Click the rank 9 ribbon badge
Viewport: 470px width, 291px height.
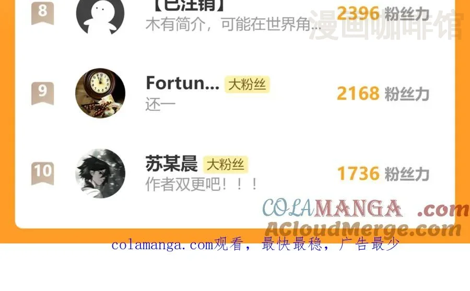pyautogui.click(x=43, y=94)
